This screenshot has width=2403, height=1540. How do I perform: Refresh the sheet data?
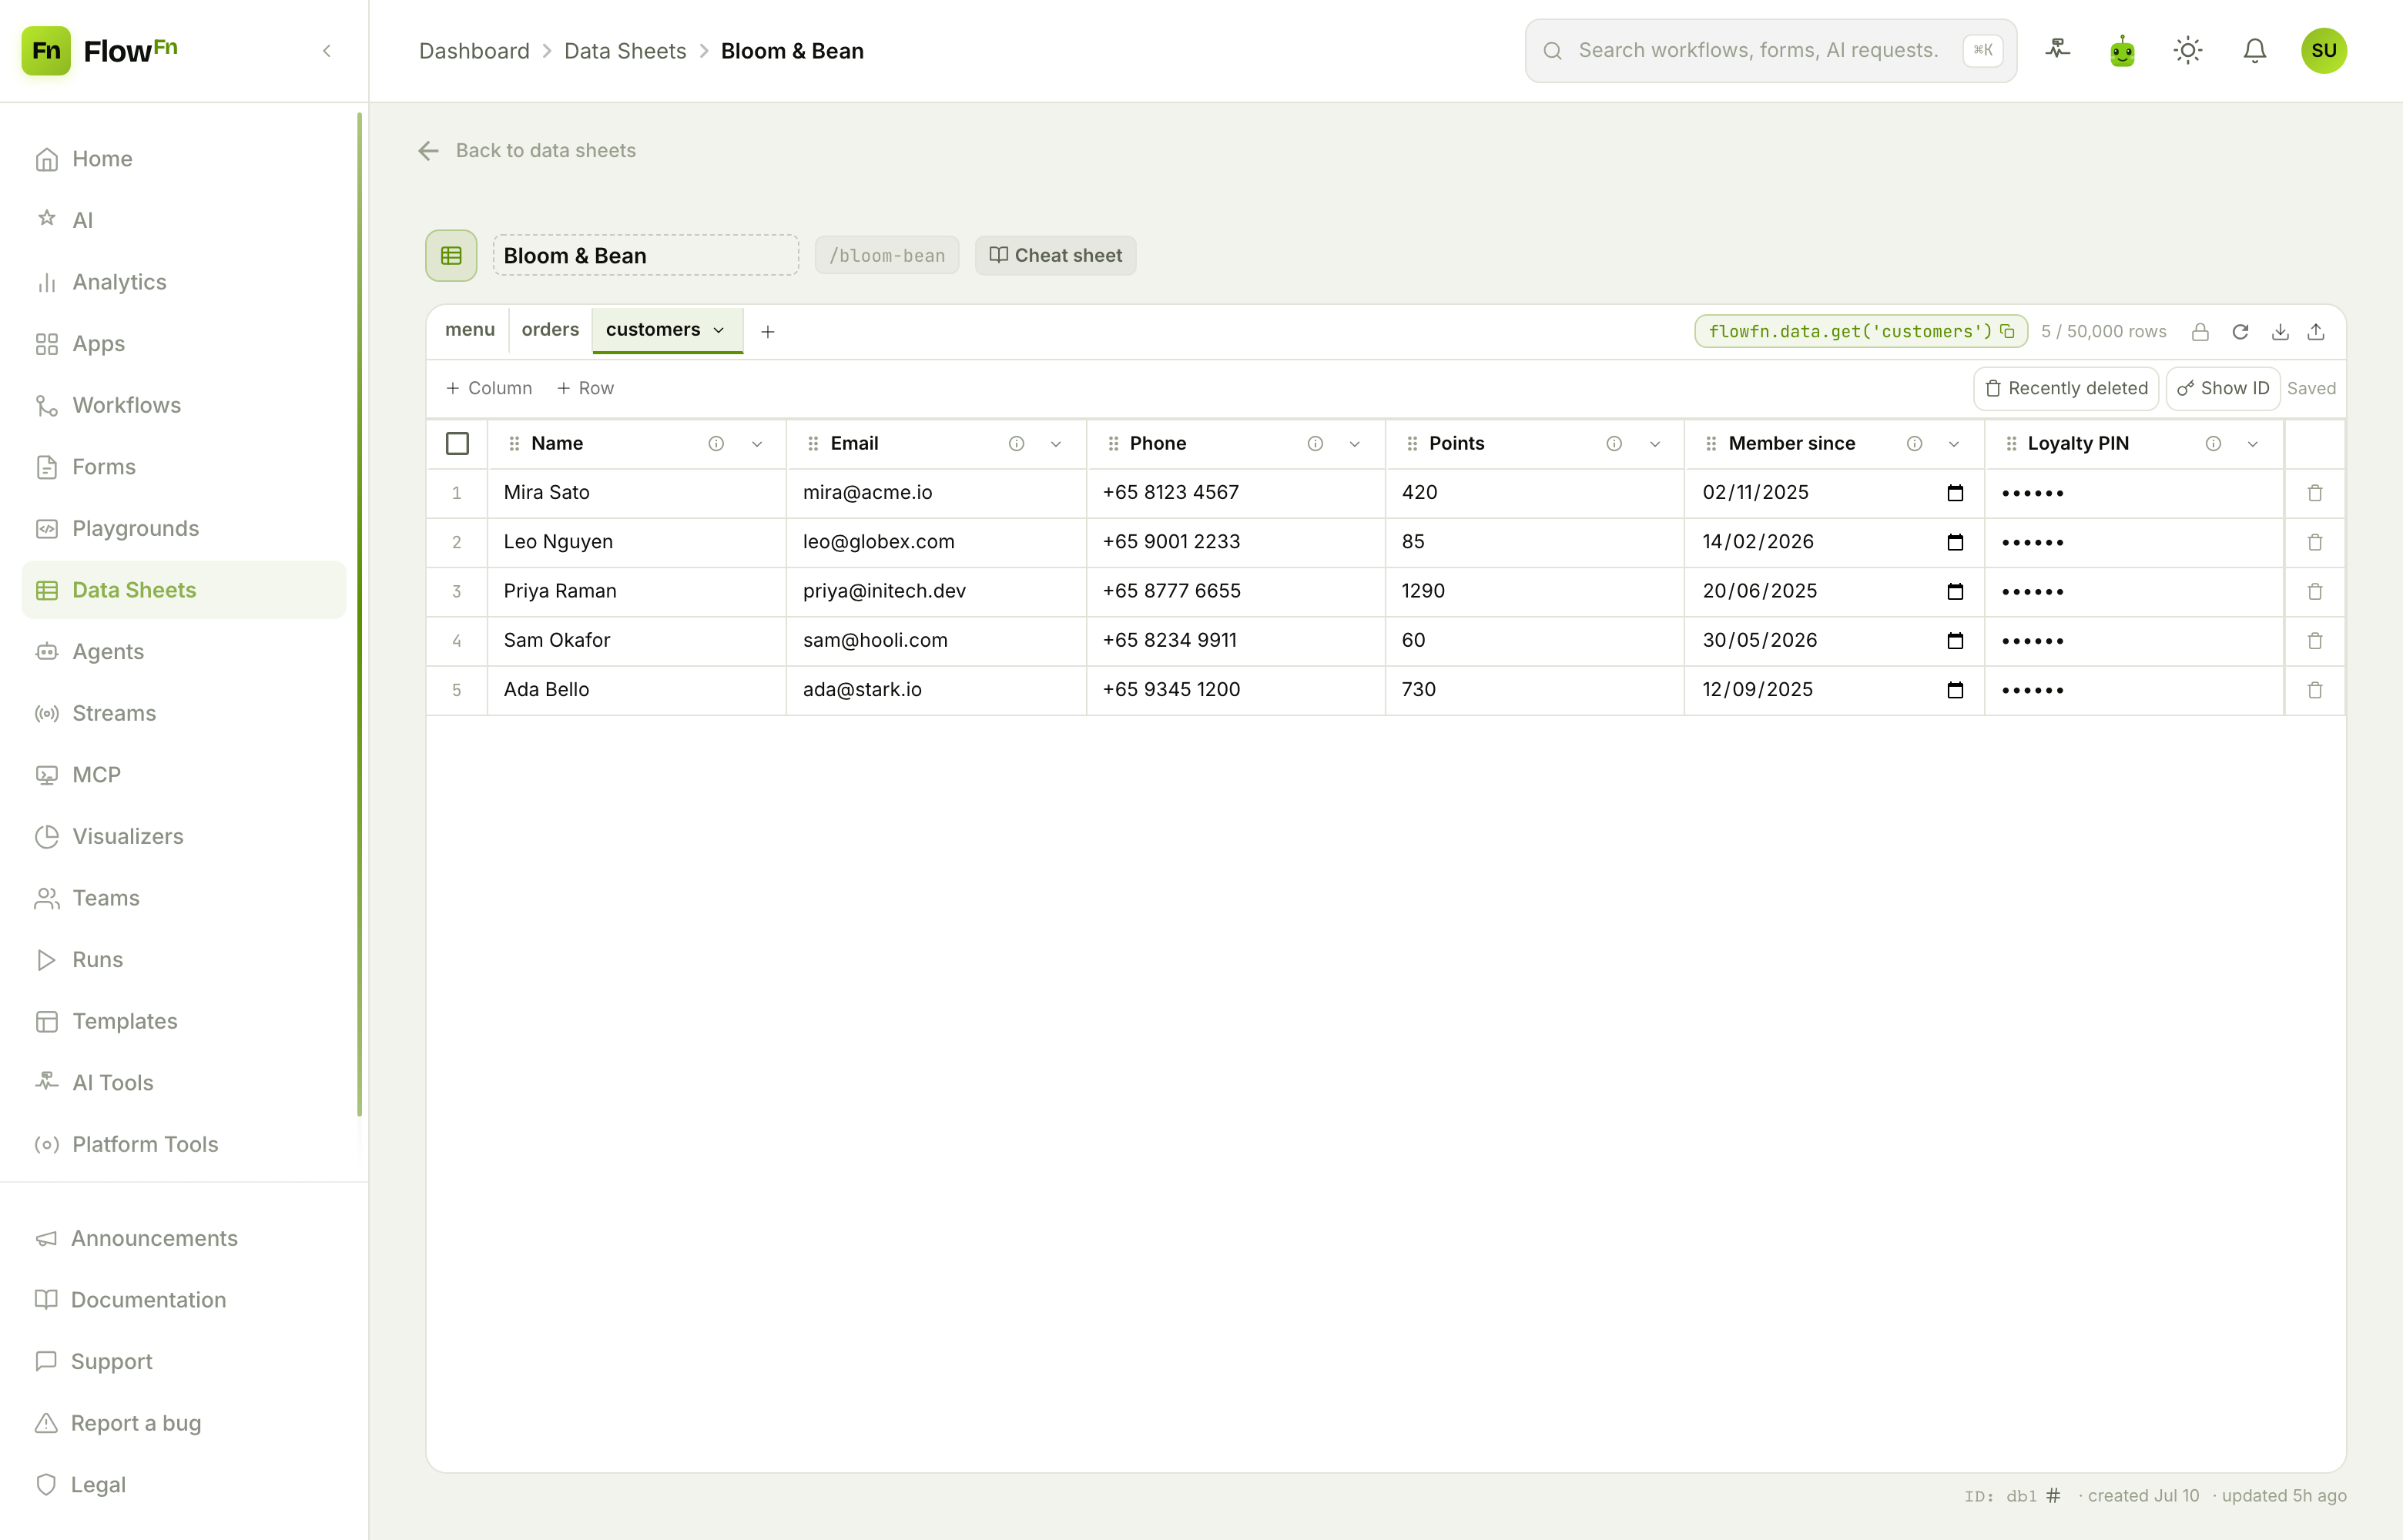(x=2240, y=332)
